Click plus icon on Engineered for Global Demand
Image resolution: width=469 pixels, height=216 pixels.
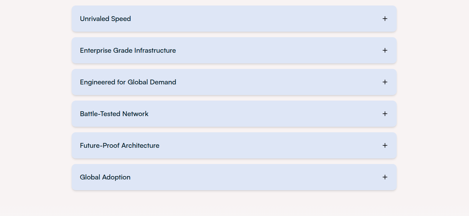(385, 82)
